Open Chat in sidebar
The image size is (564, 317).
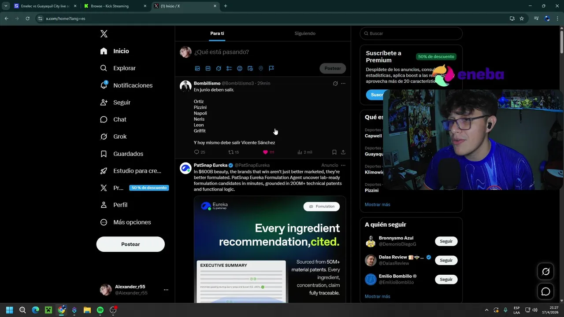[x=113, y=119]
